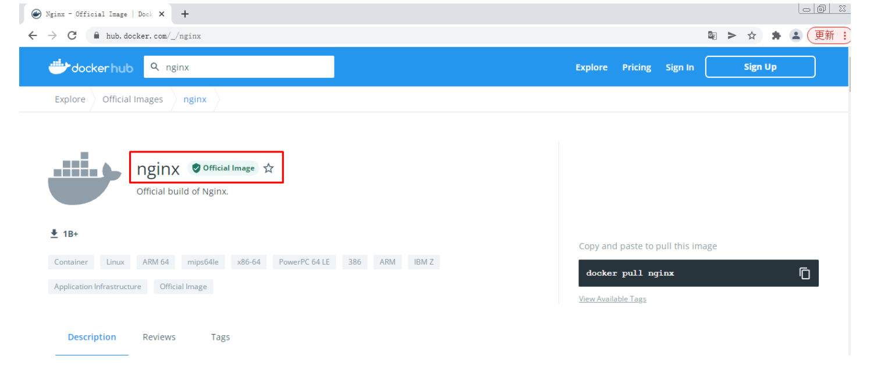Click the search magnifier icon in Docker Hub
This screenshot has width=874, height=377.
(x=155, y=67)
